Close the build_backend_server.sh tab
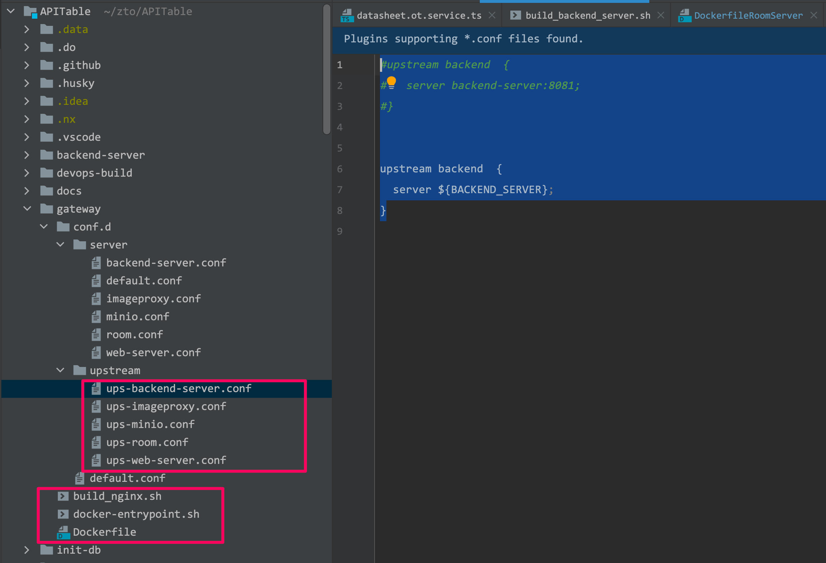Screen dimensions: 826x563 pos(660,15)
